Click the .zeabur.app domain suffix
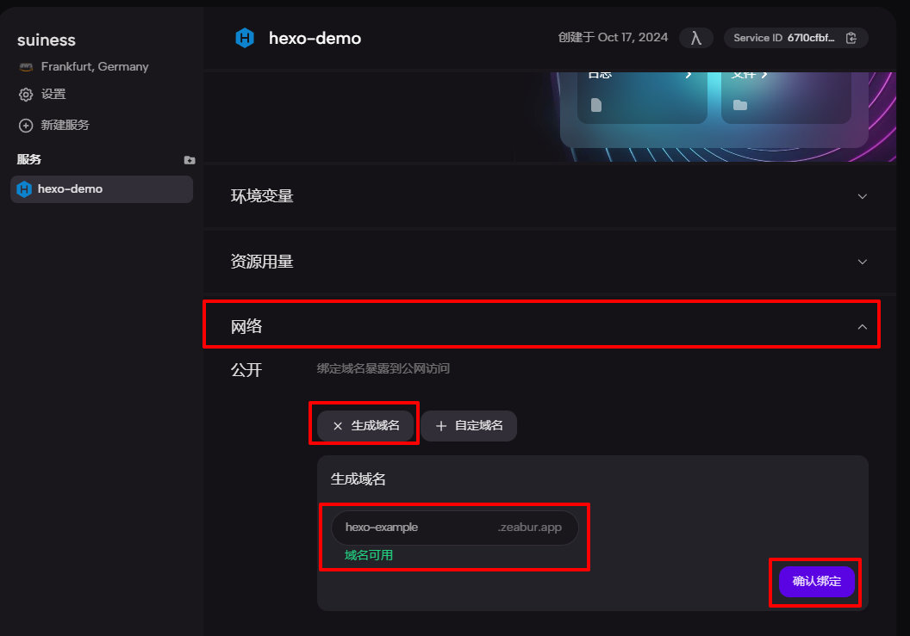Image resolution: width=910 pixels, height=636 pixels. pyautogui.click(x=529, y=528)
